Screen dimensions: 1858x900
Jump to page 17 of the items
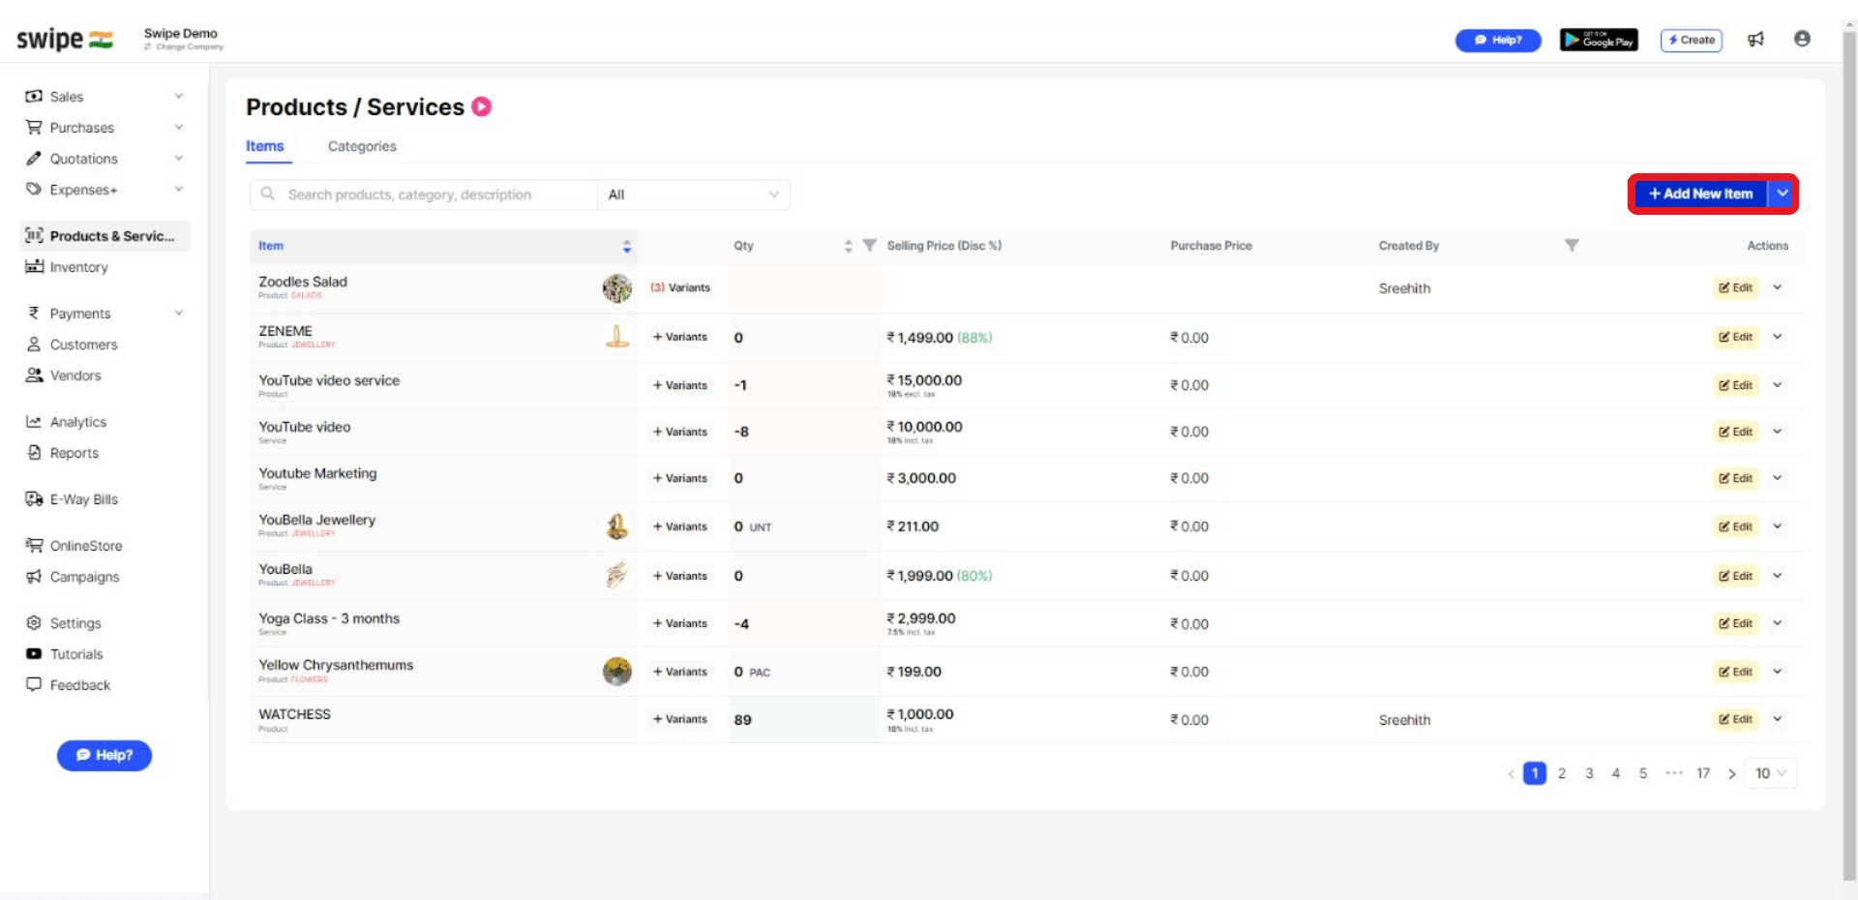(1703, 773)
